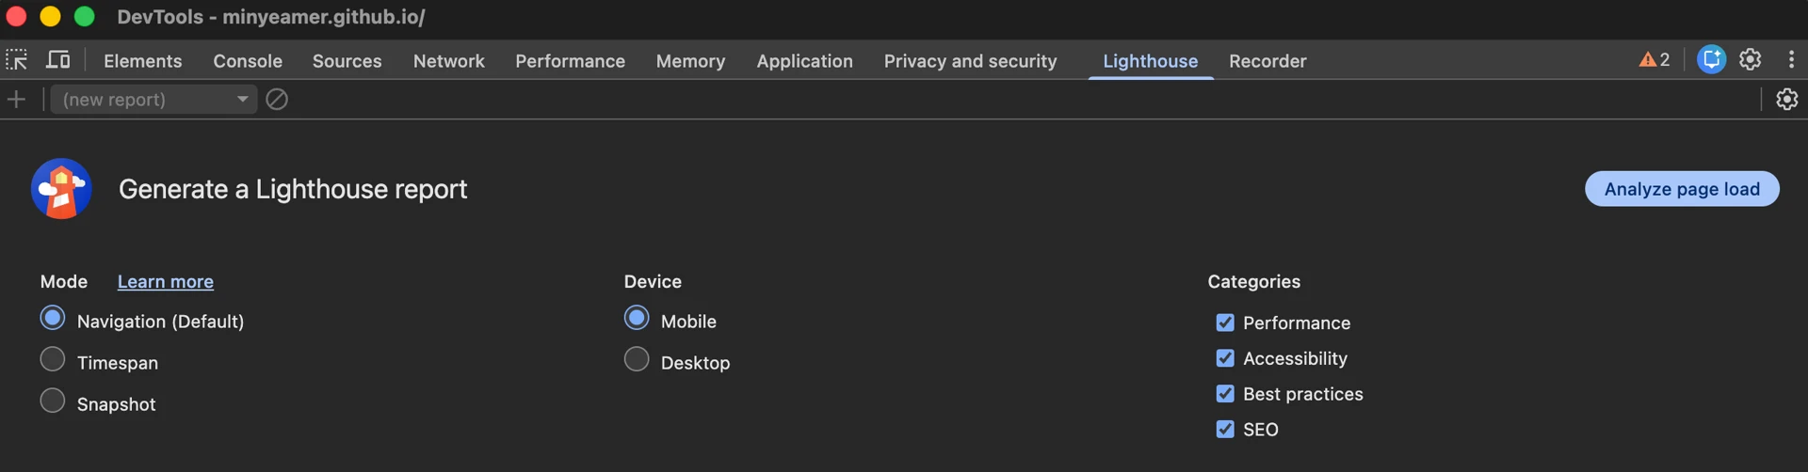Switch to the Memory tab

[x=690, y=61]
